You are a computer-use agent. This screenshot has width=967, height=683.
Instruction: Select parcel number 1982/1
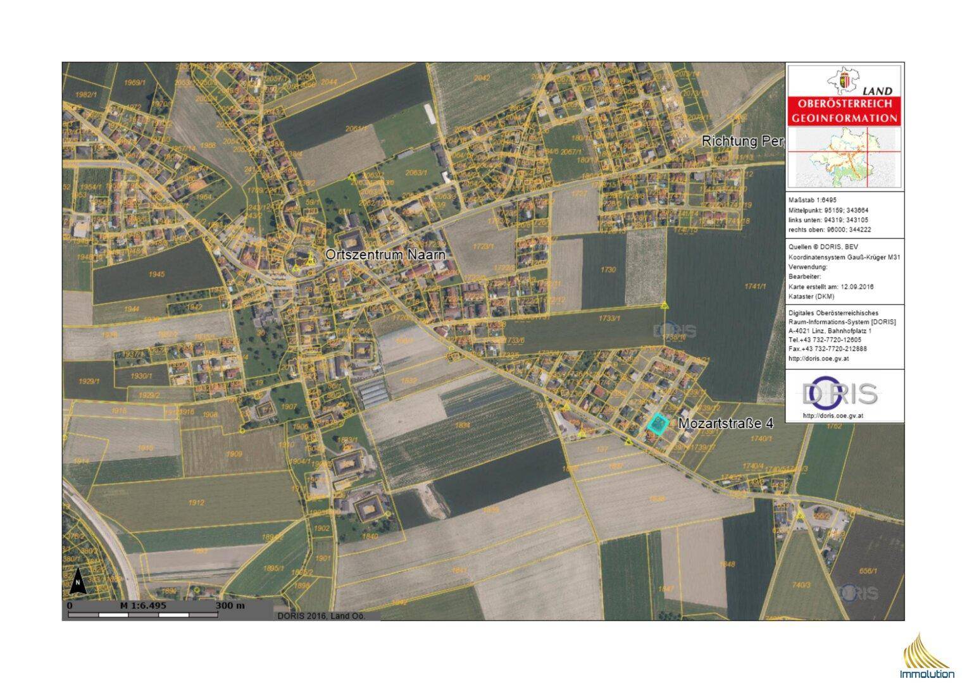coord(85,94)
